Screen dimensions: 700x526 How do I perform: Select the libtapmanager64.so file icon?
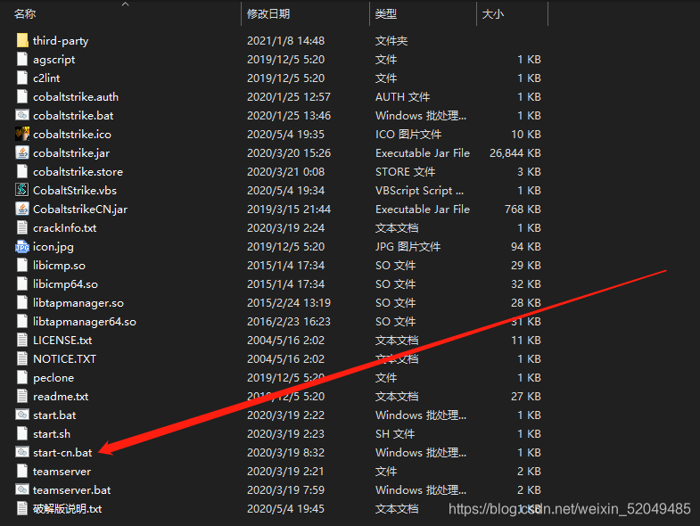tap(22, 322)
